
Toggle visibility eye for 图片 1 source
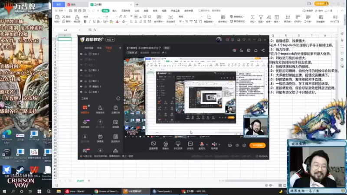coord(81,81)
